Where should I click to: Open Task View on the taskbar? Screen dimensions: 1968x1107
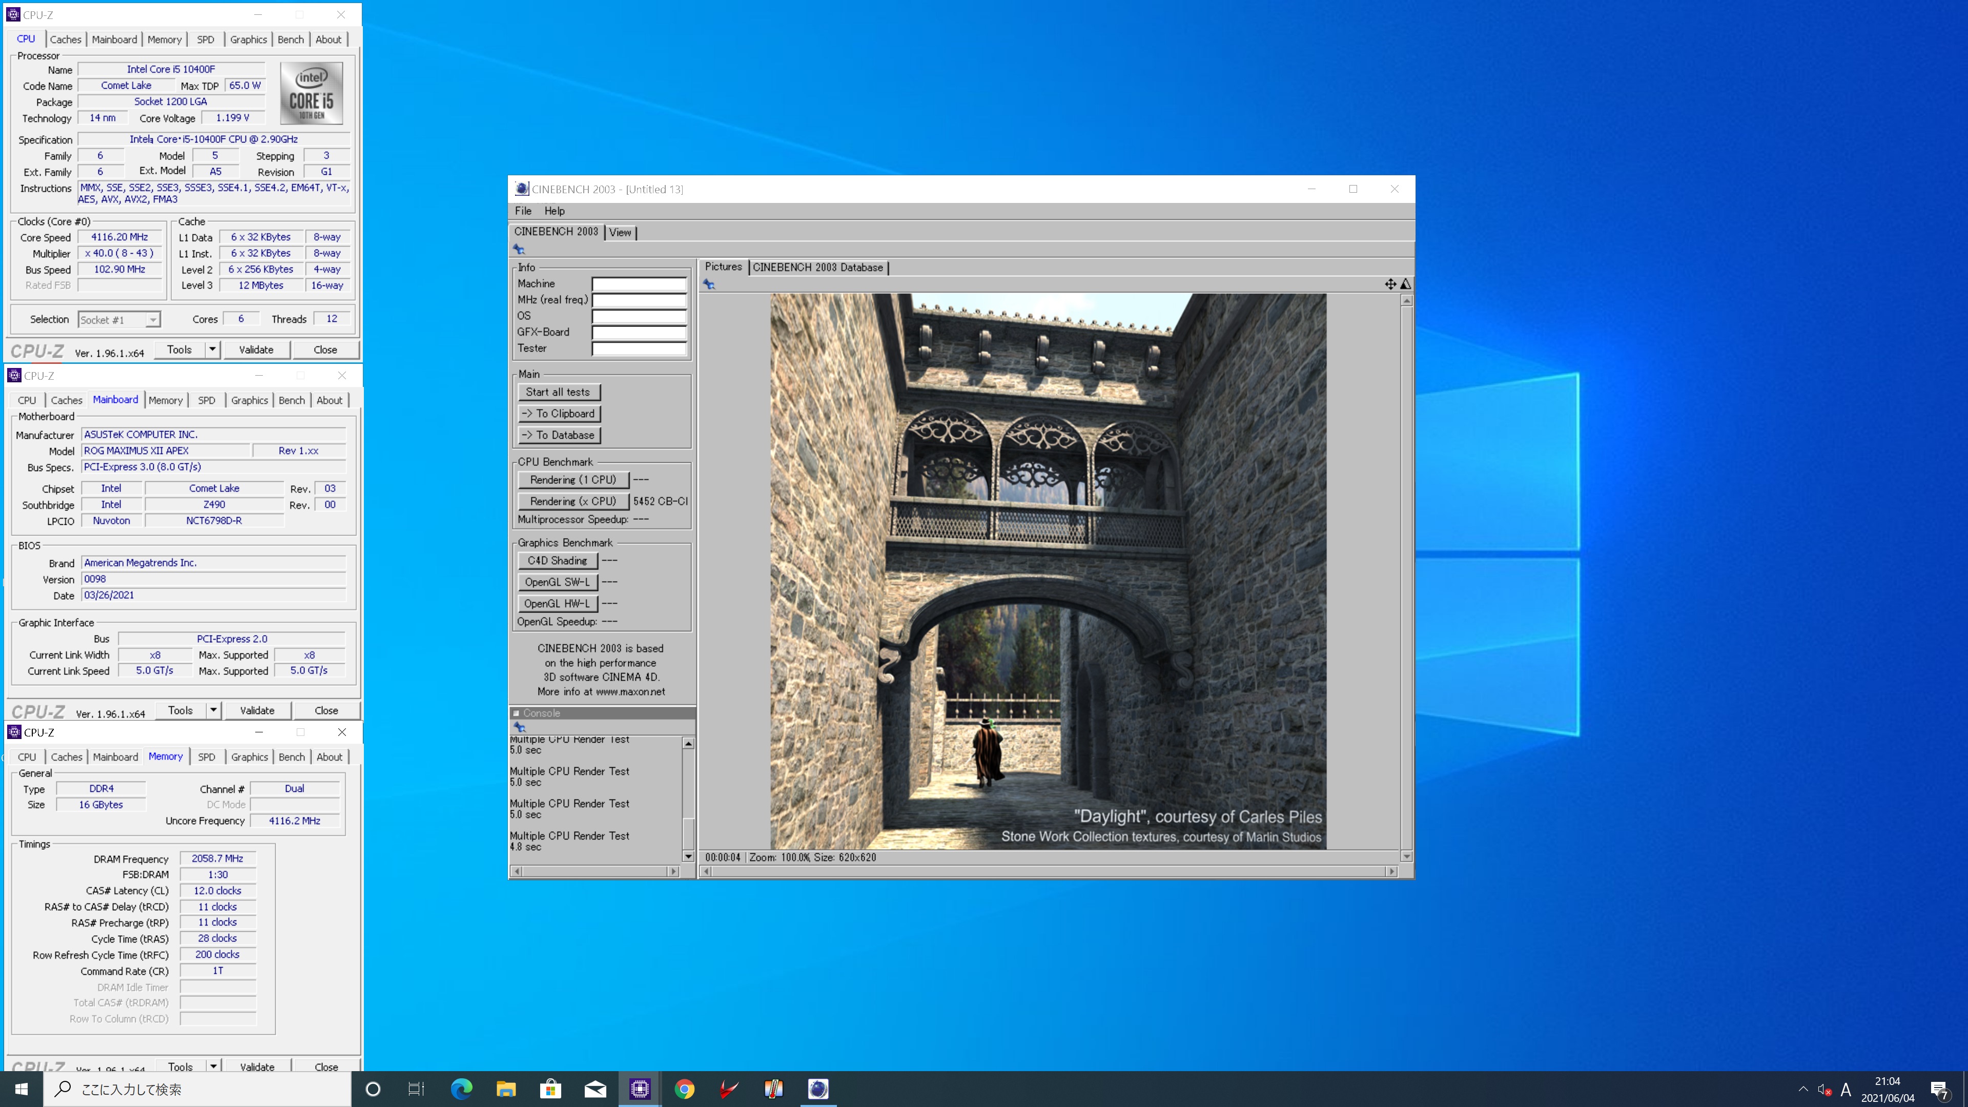(x=416, y=1089)
